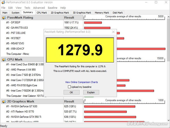Switch to the Memory Mark tab

[x=102, y=13]
